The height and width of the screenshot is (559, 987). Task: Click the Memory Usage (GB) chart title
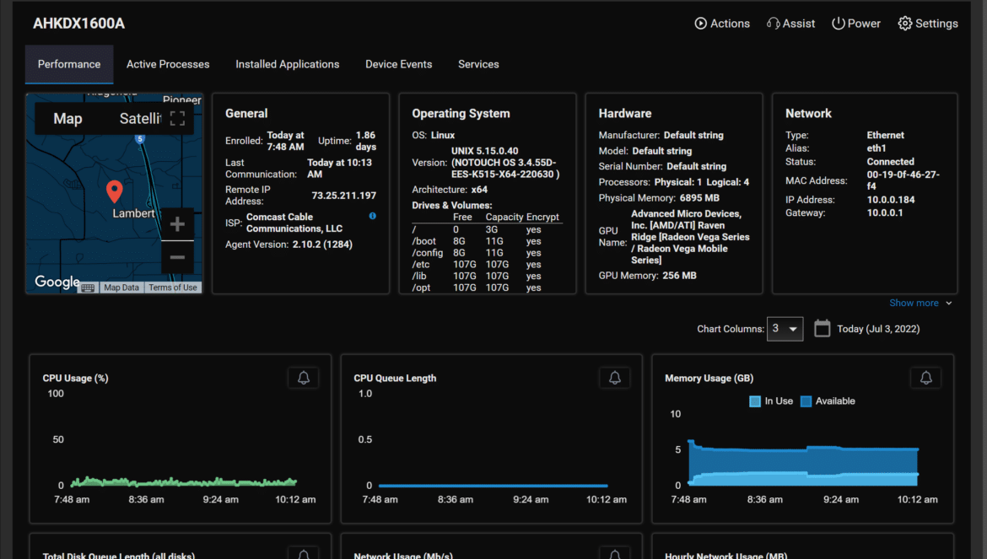[709, 378]
